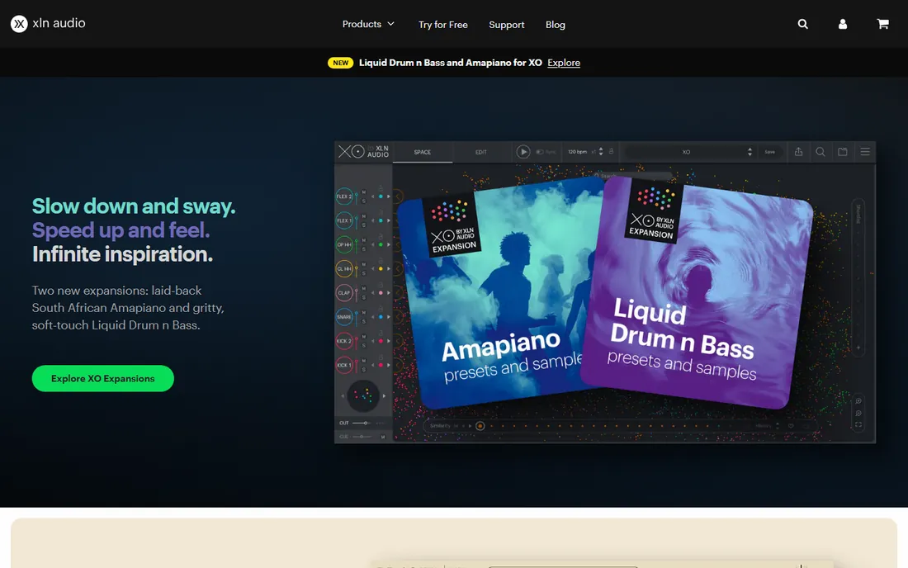908x568 pixels.
Task: Adjust the OUT volume slider
Action: (x=361, y=423)
